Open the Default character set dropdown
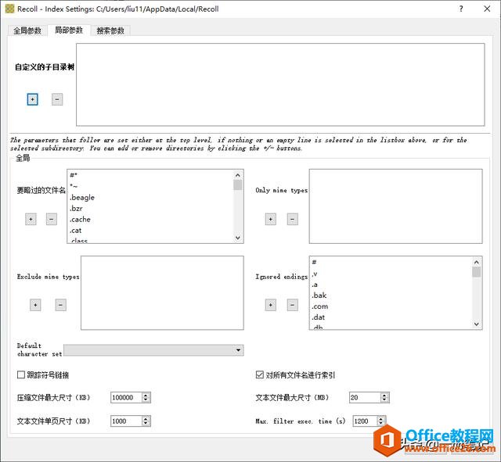 [153, 350]
